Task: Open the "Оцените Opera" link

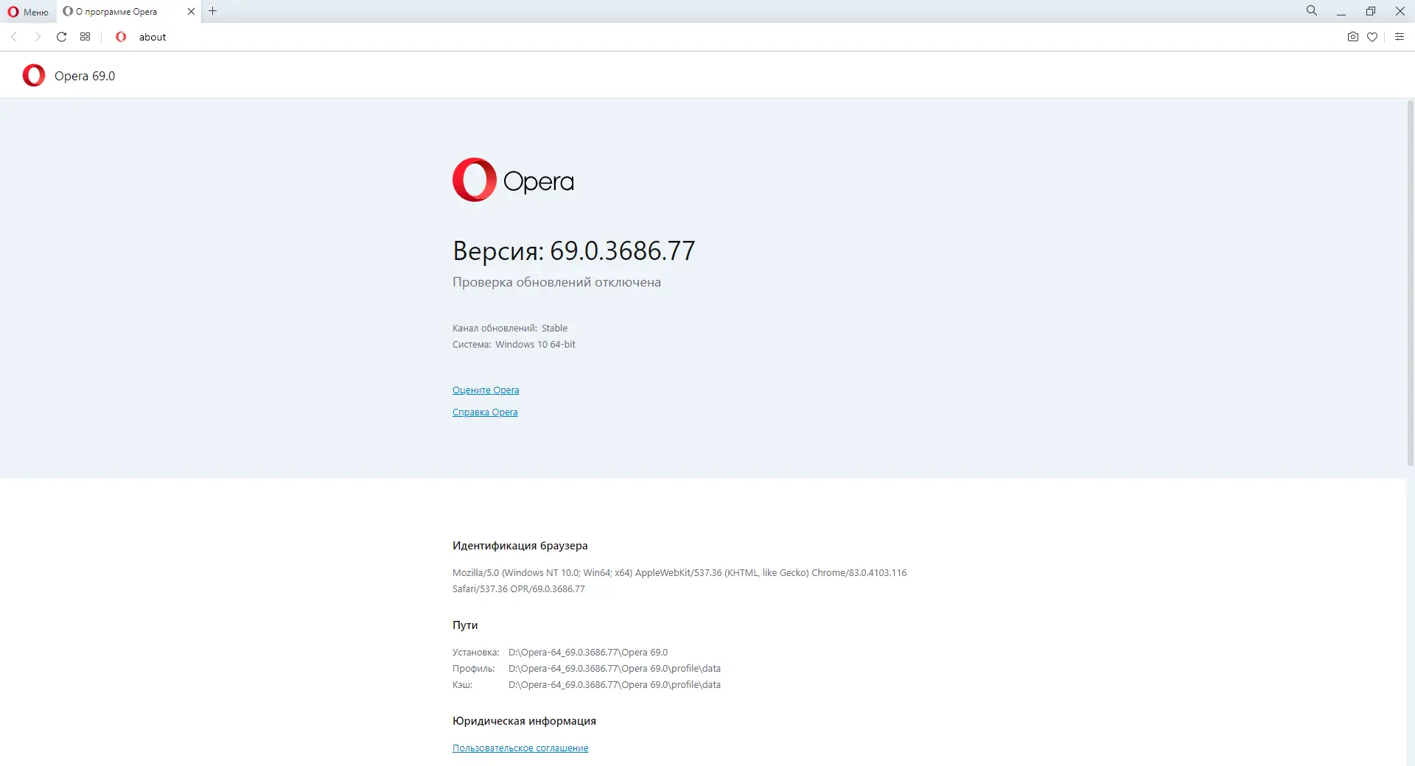Action: click(x=485, y=390)
